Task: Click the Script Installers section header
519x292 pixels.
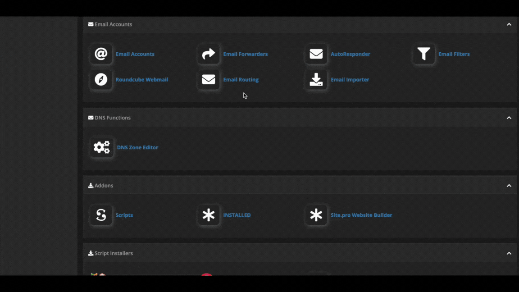Action: point(114,253)
